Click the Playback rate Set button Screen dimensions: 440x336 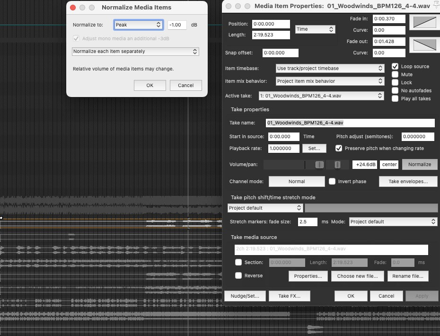tap(314, 148)
